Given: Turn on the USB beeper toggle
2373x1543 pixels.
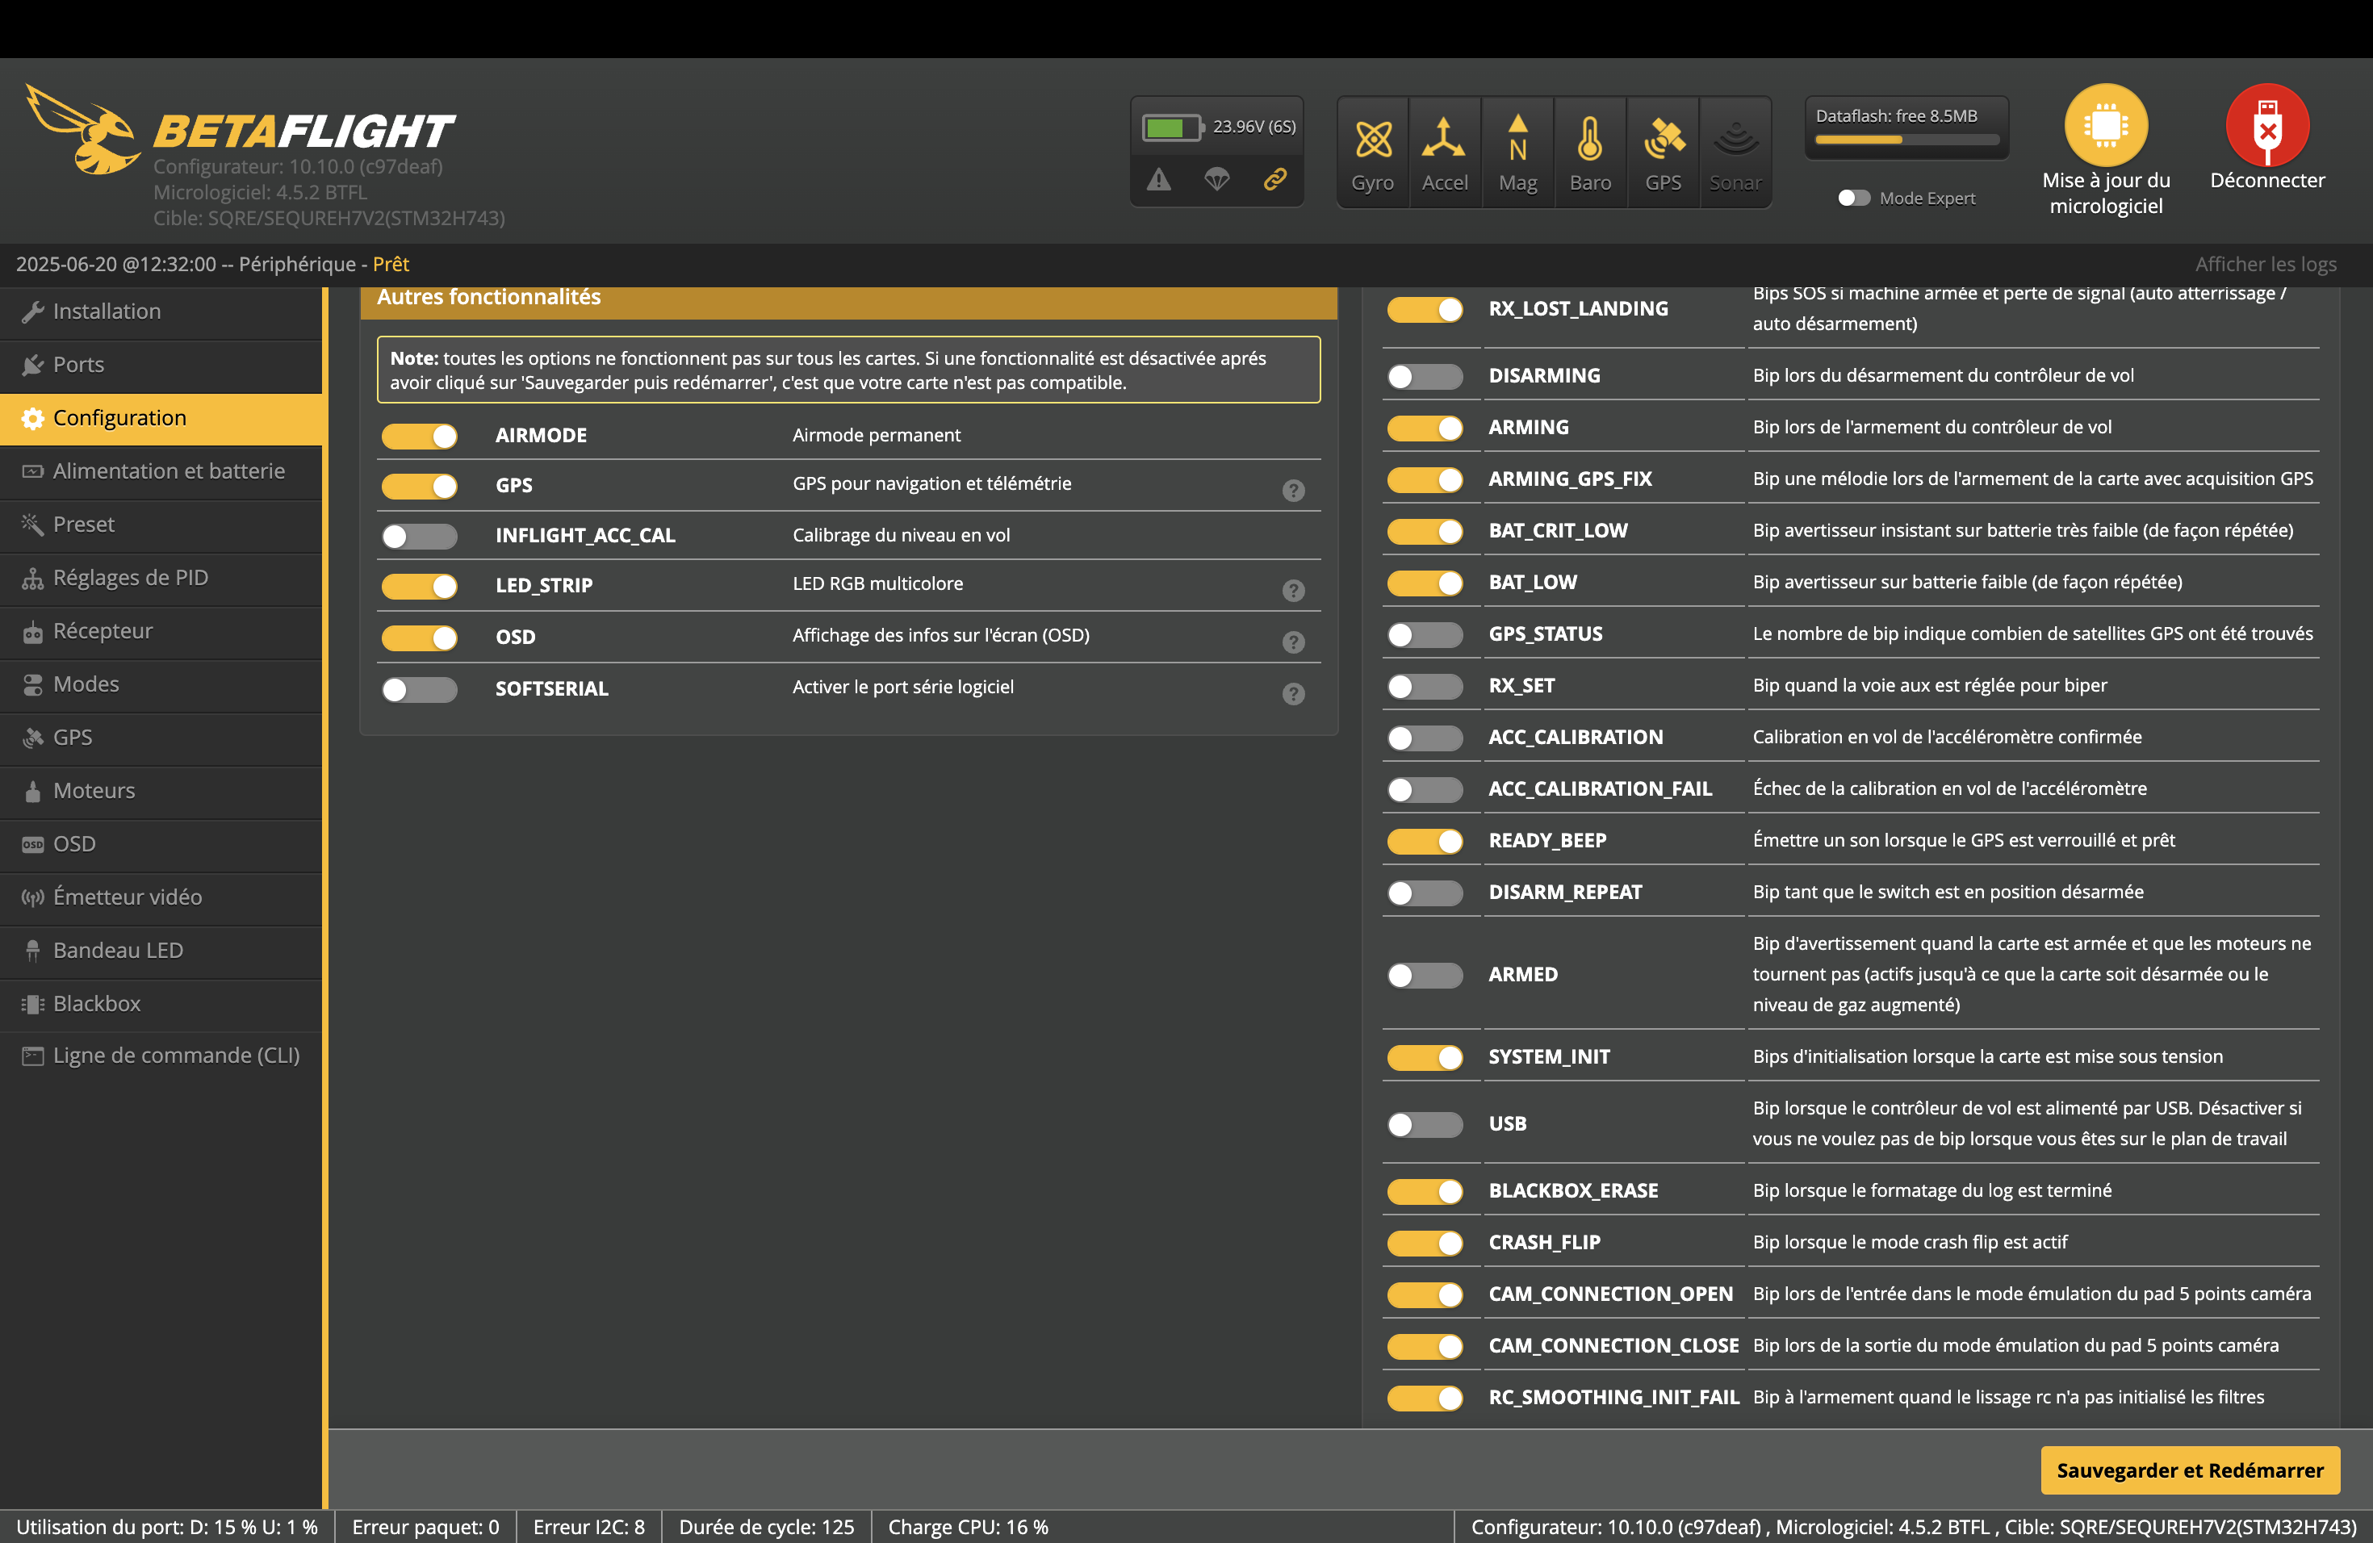Looking at the screenshot, I should (1425, 1124).
